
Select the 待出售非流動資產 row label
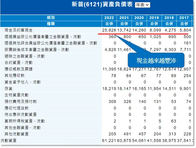click(x=21, y=114)
